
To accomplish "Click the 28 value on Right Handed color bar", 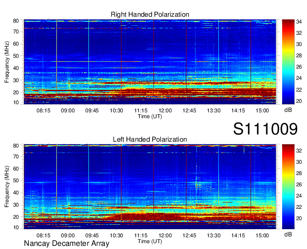I will point(299,56).
